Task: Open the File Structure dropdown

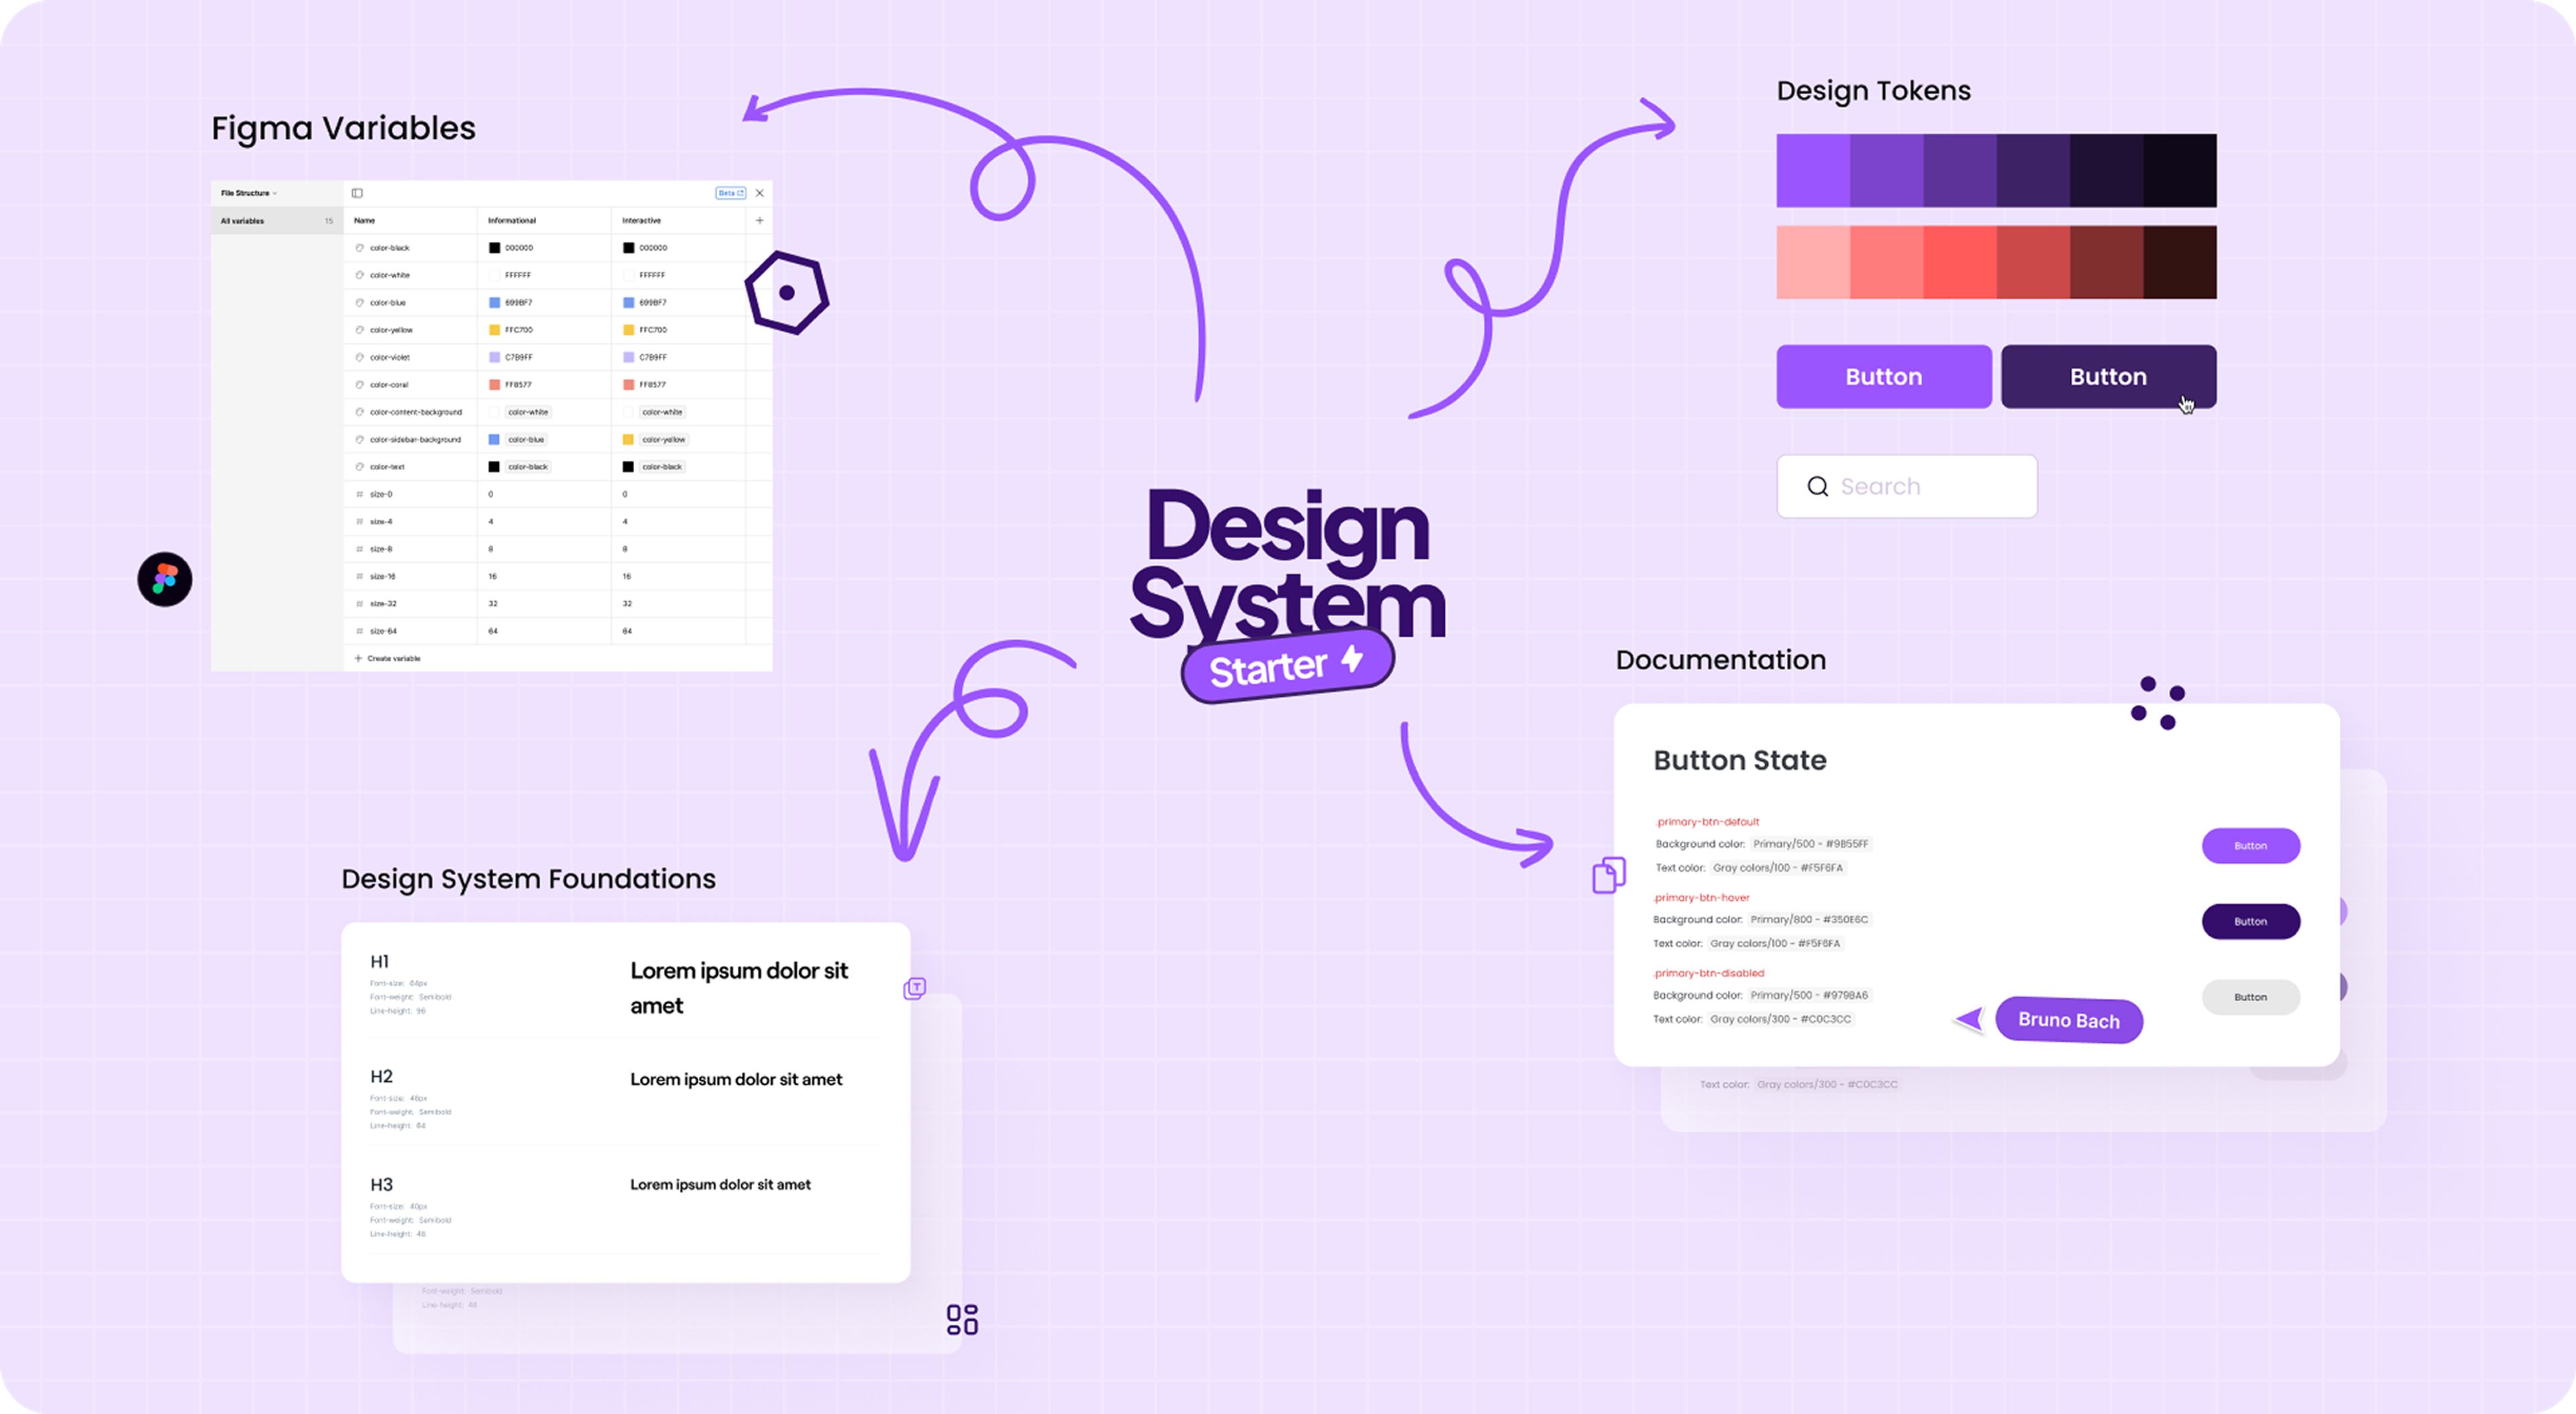Action: (248, 193)
